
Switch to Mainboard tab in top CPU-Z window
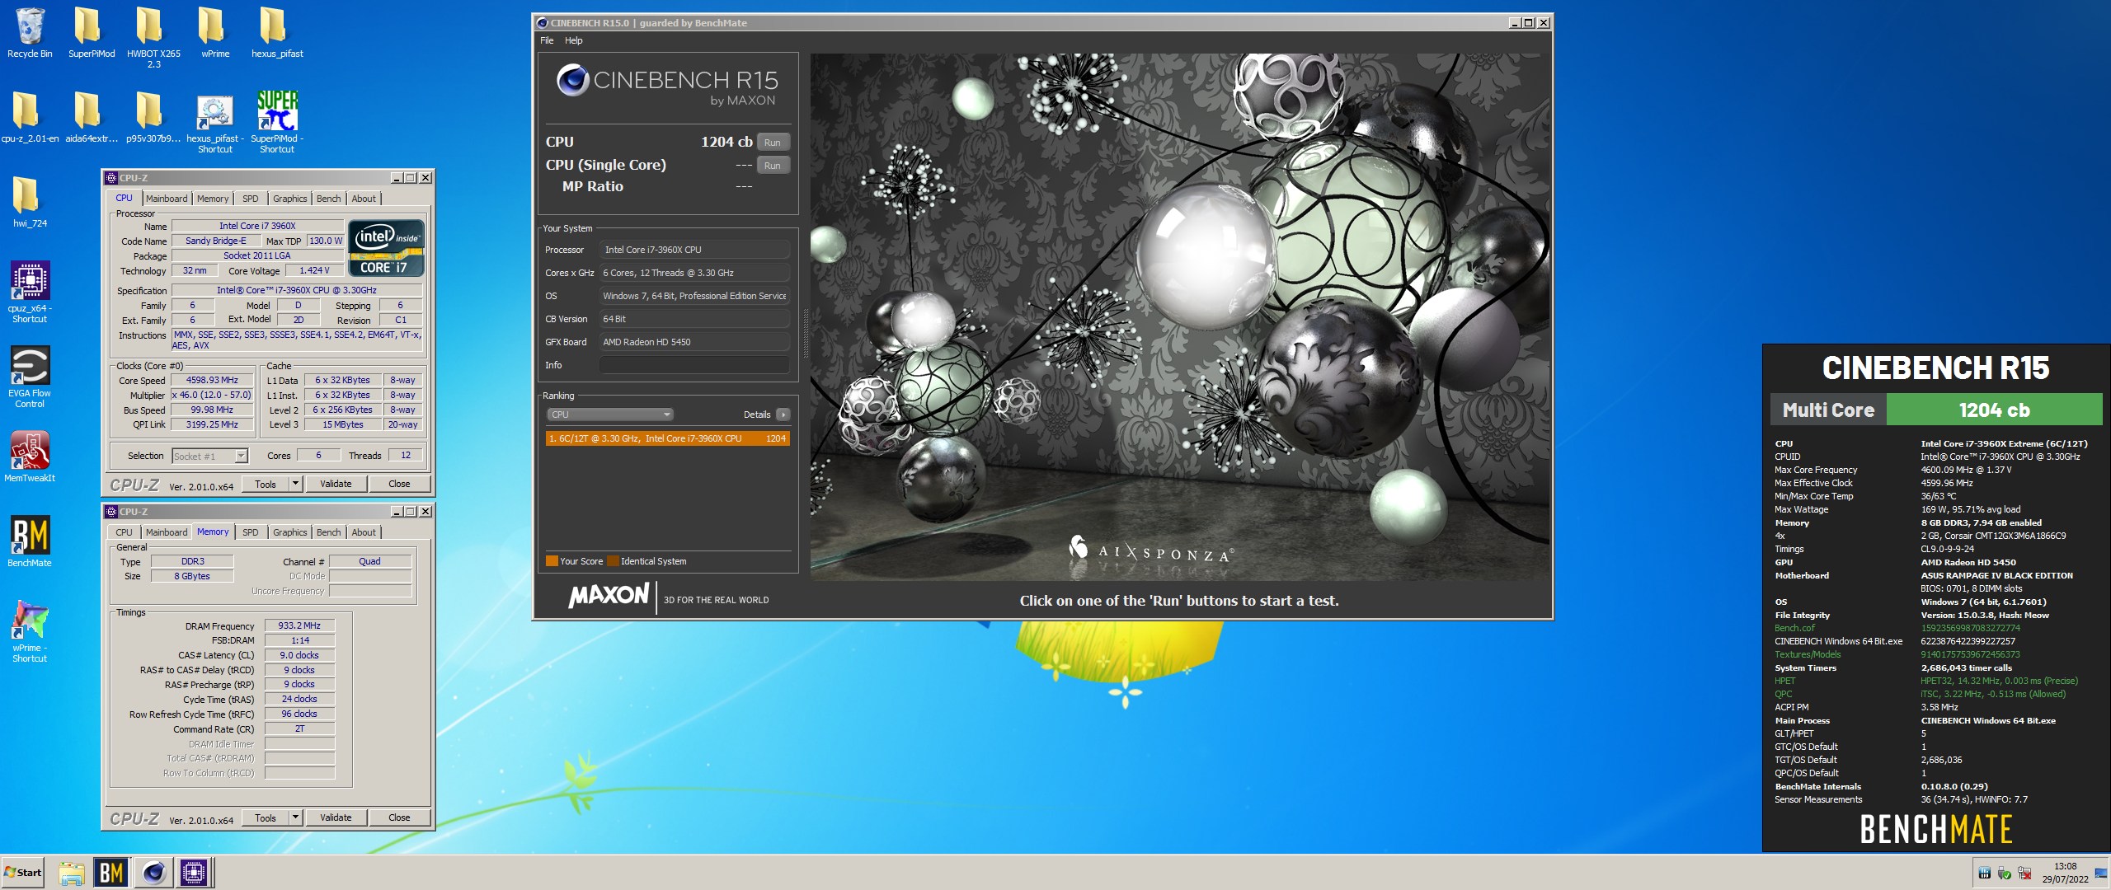(x=167, y=199)
